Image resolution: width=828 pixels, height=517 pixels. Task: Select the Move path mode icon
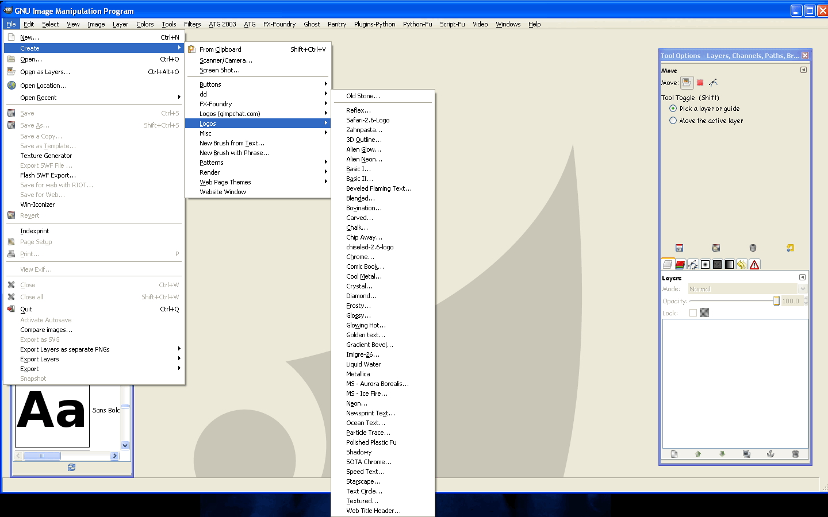(713, 82)
